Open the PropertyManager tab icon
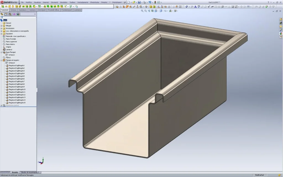 [x=6, y=14]
